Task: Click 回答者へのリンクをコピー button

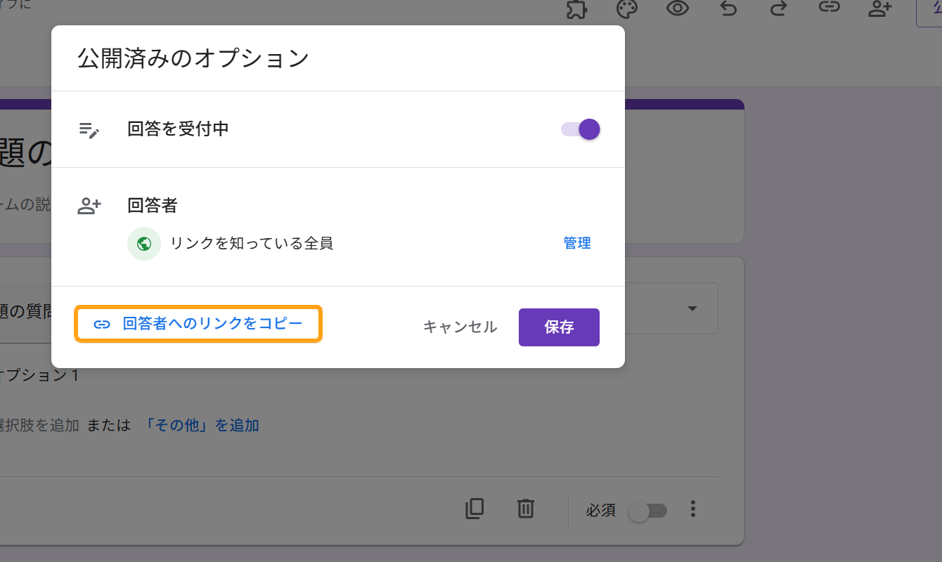Action: [x=198, y=324]
